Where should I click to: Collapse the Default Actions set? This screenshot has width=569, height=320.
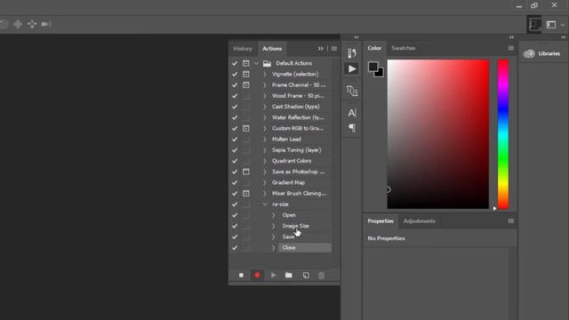[257, 63]
